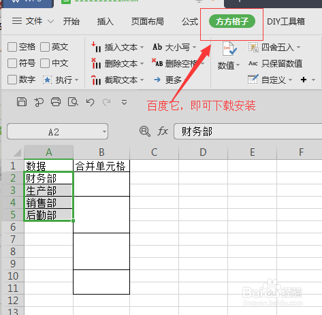Click the fx insert function icon
322x315 pixels.
(x=163, y=131)
